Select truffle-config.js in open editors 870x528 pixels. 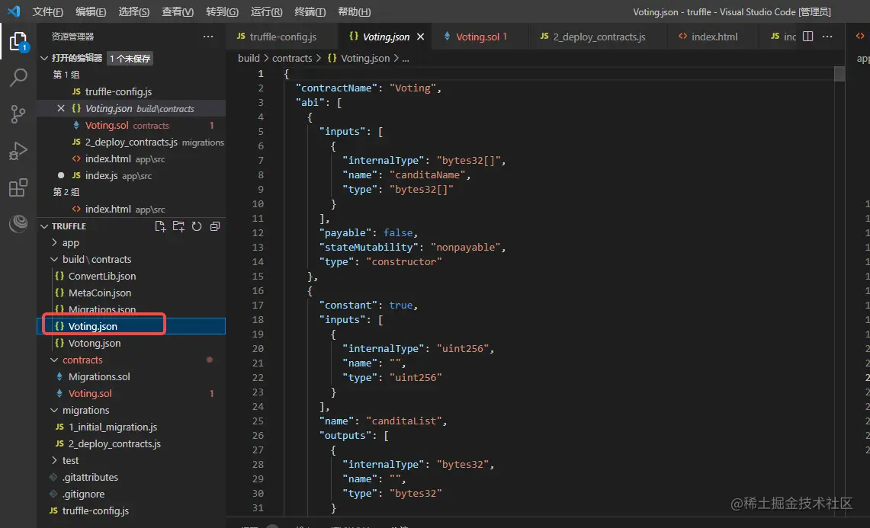click(131, 91)
